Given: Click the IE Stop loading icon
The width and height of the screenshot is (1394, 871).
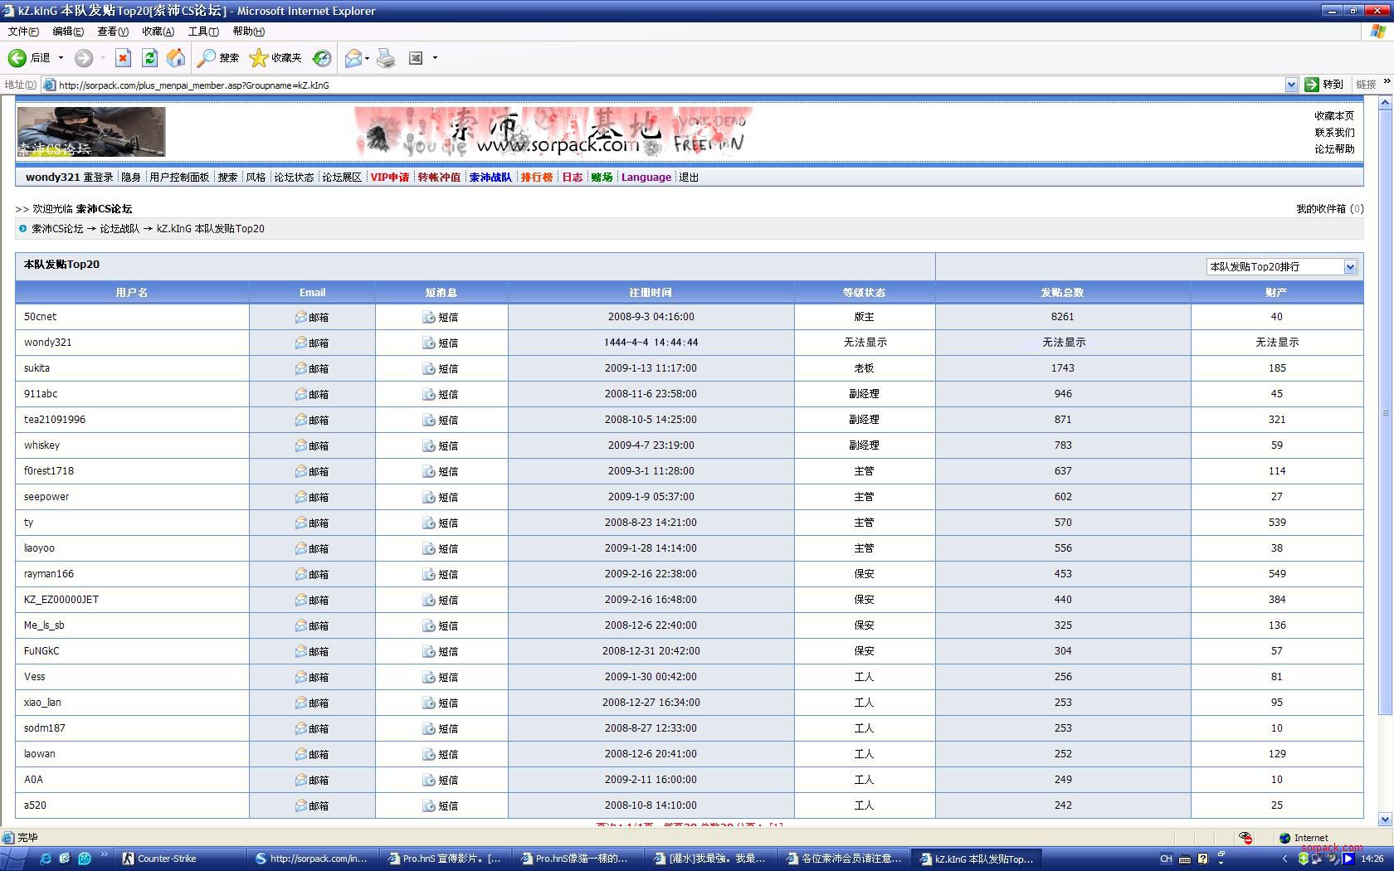Looking at the screenshot, I should (123, 58).
